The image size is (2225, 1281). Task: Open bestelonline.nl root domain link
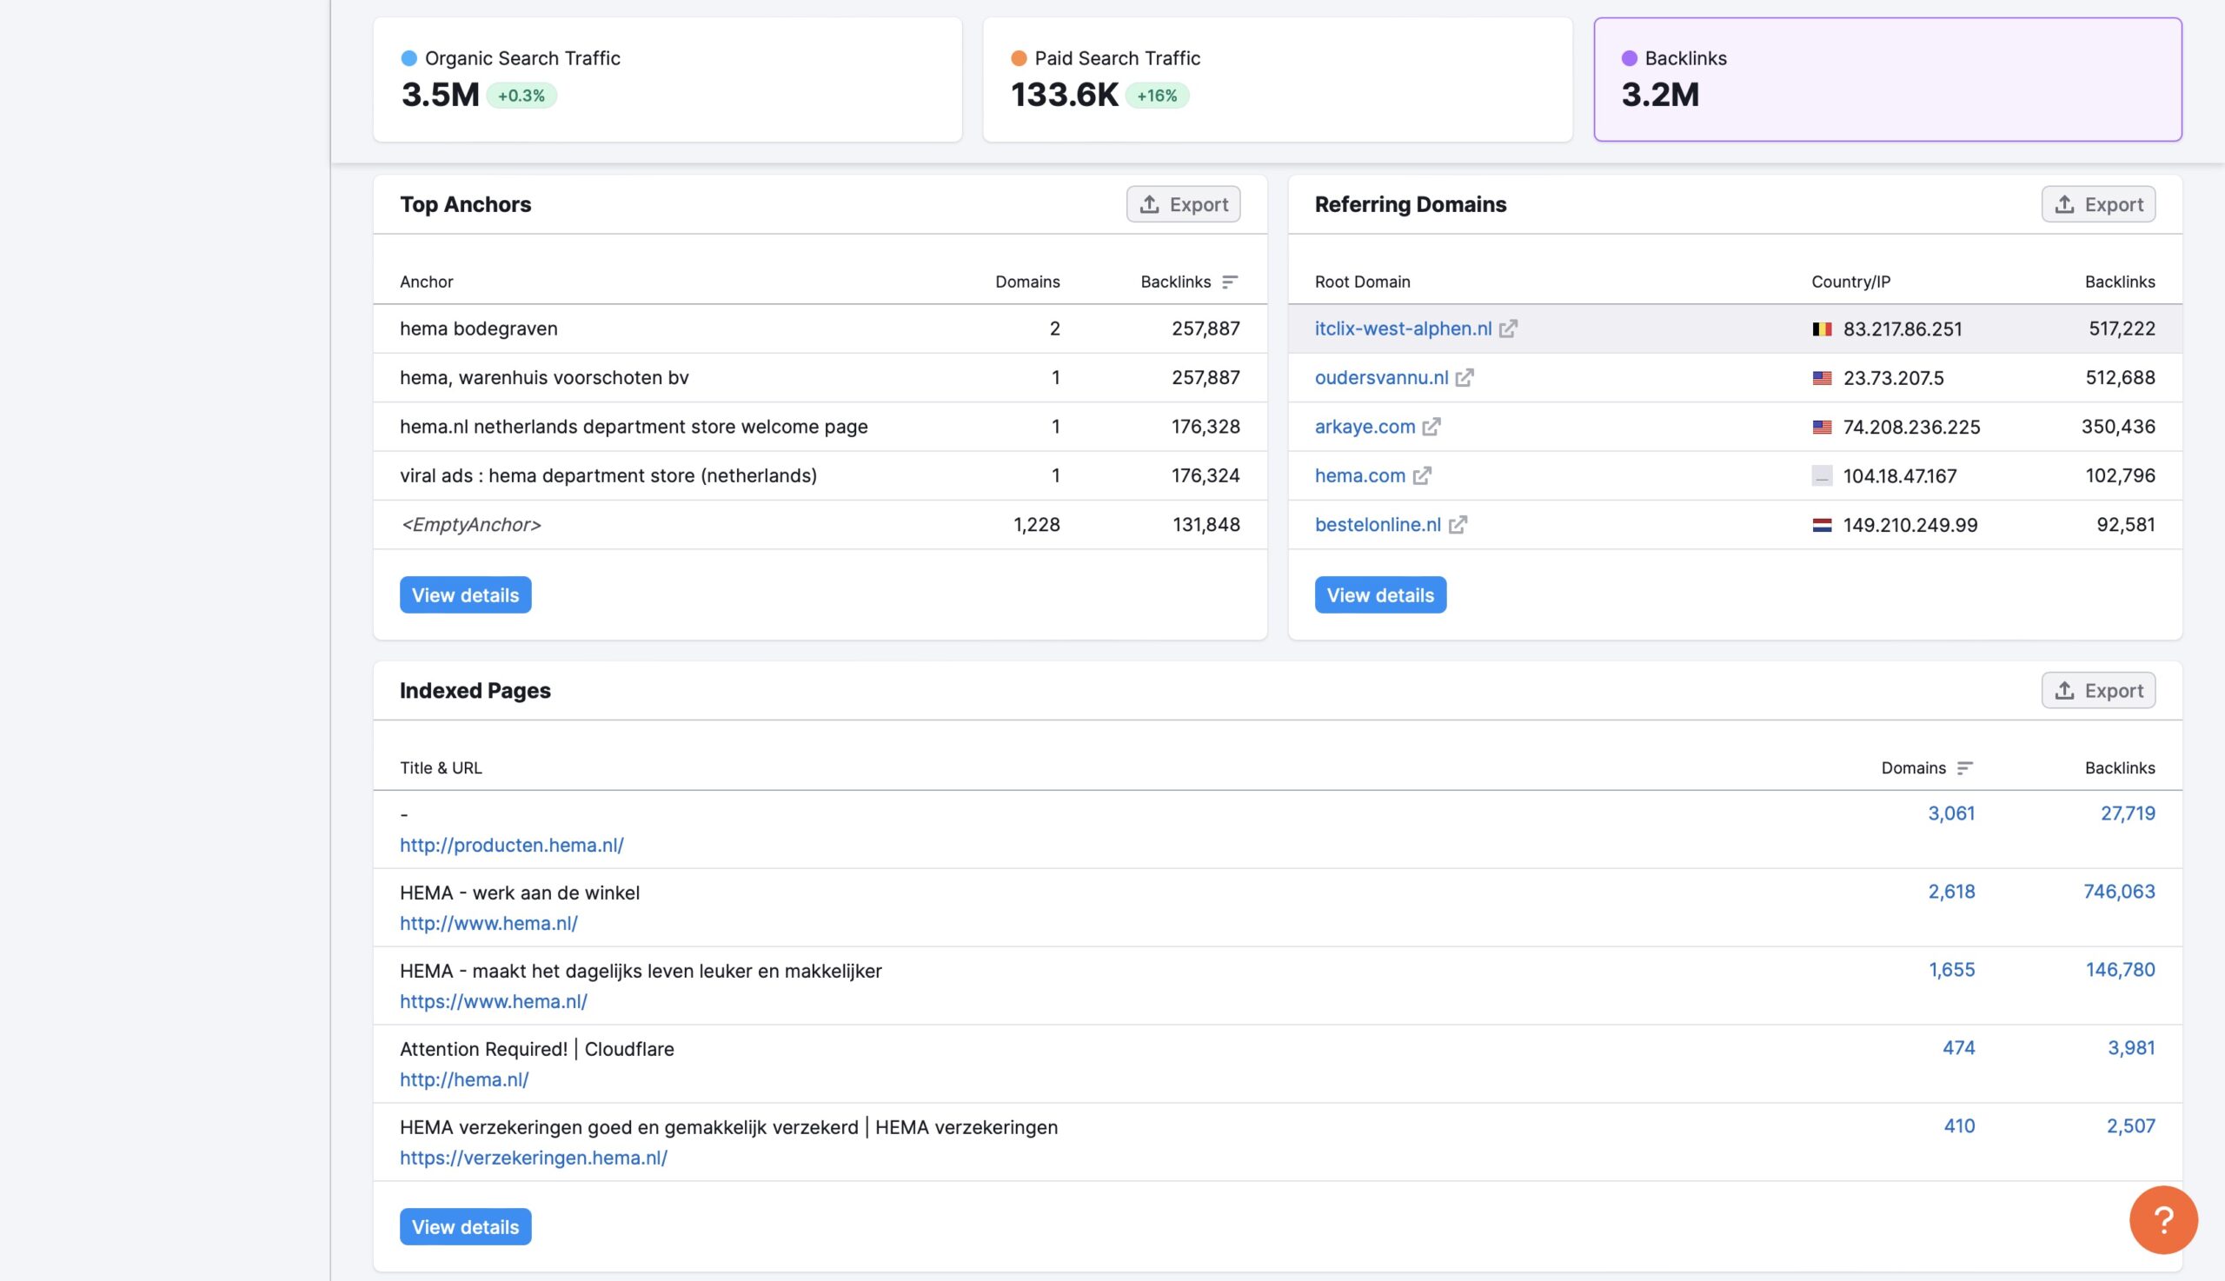1378,524
